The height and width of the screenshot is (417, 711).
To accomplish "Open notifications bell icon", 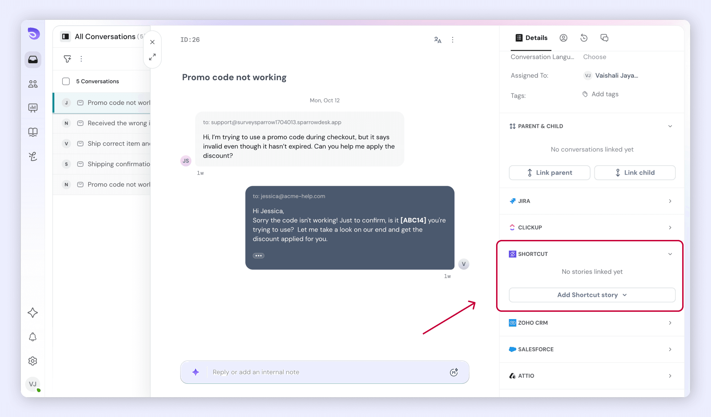I will coord(33,337).
